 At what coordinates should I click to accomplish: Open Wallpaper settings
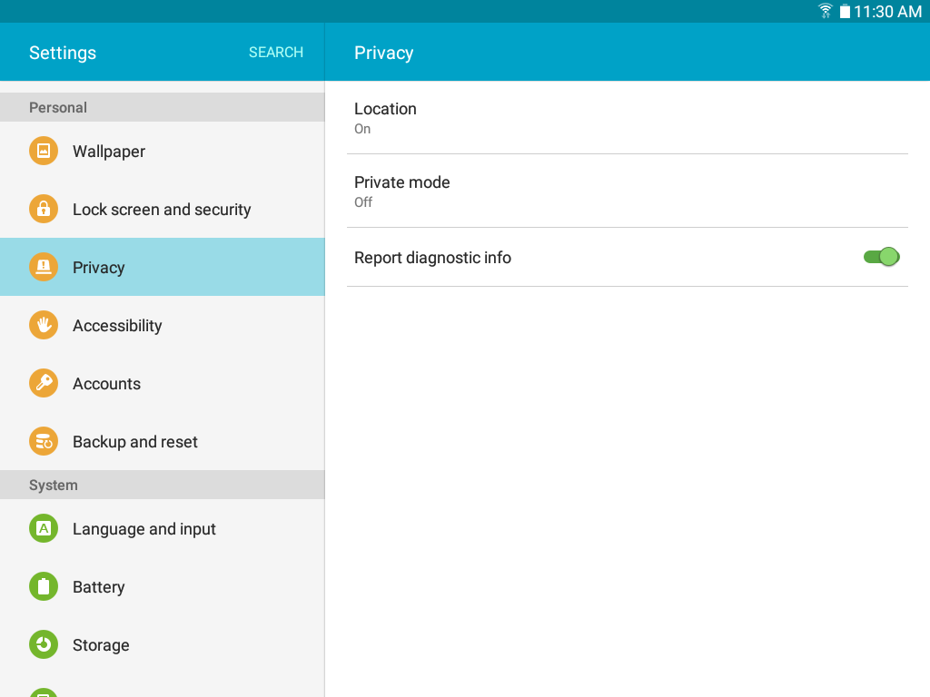click(163, 151)
